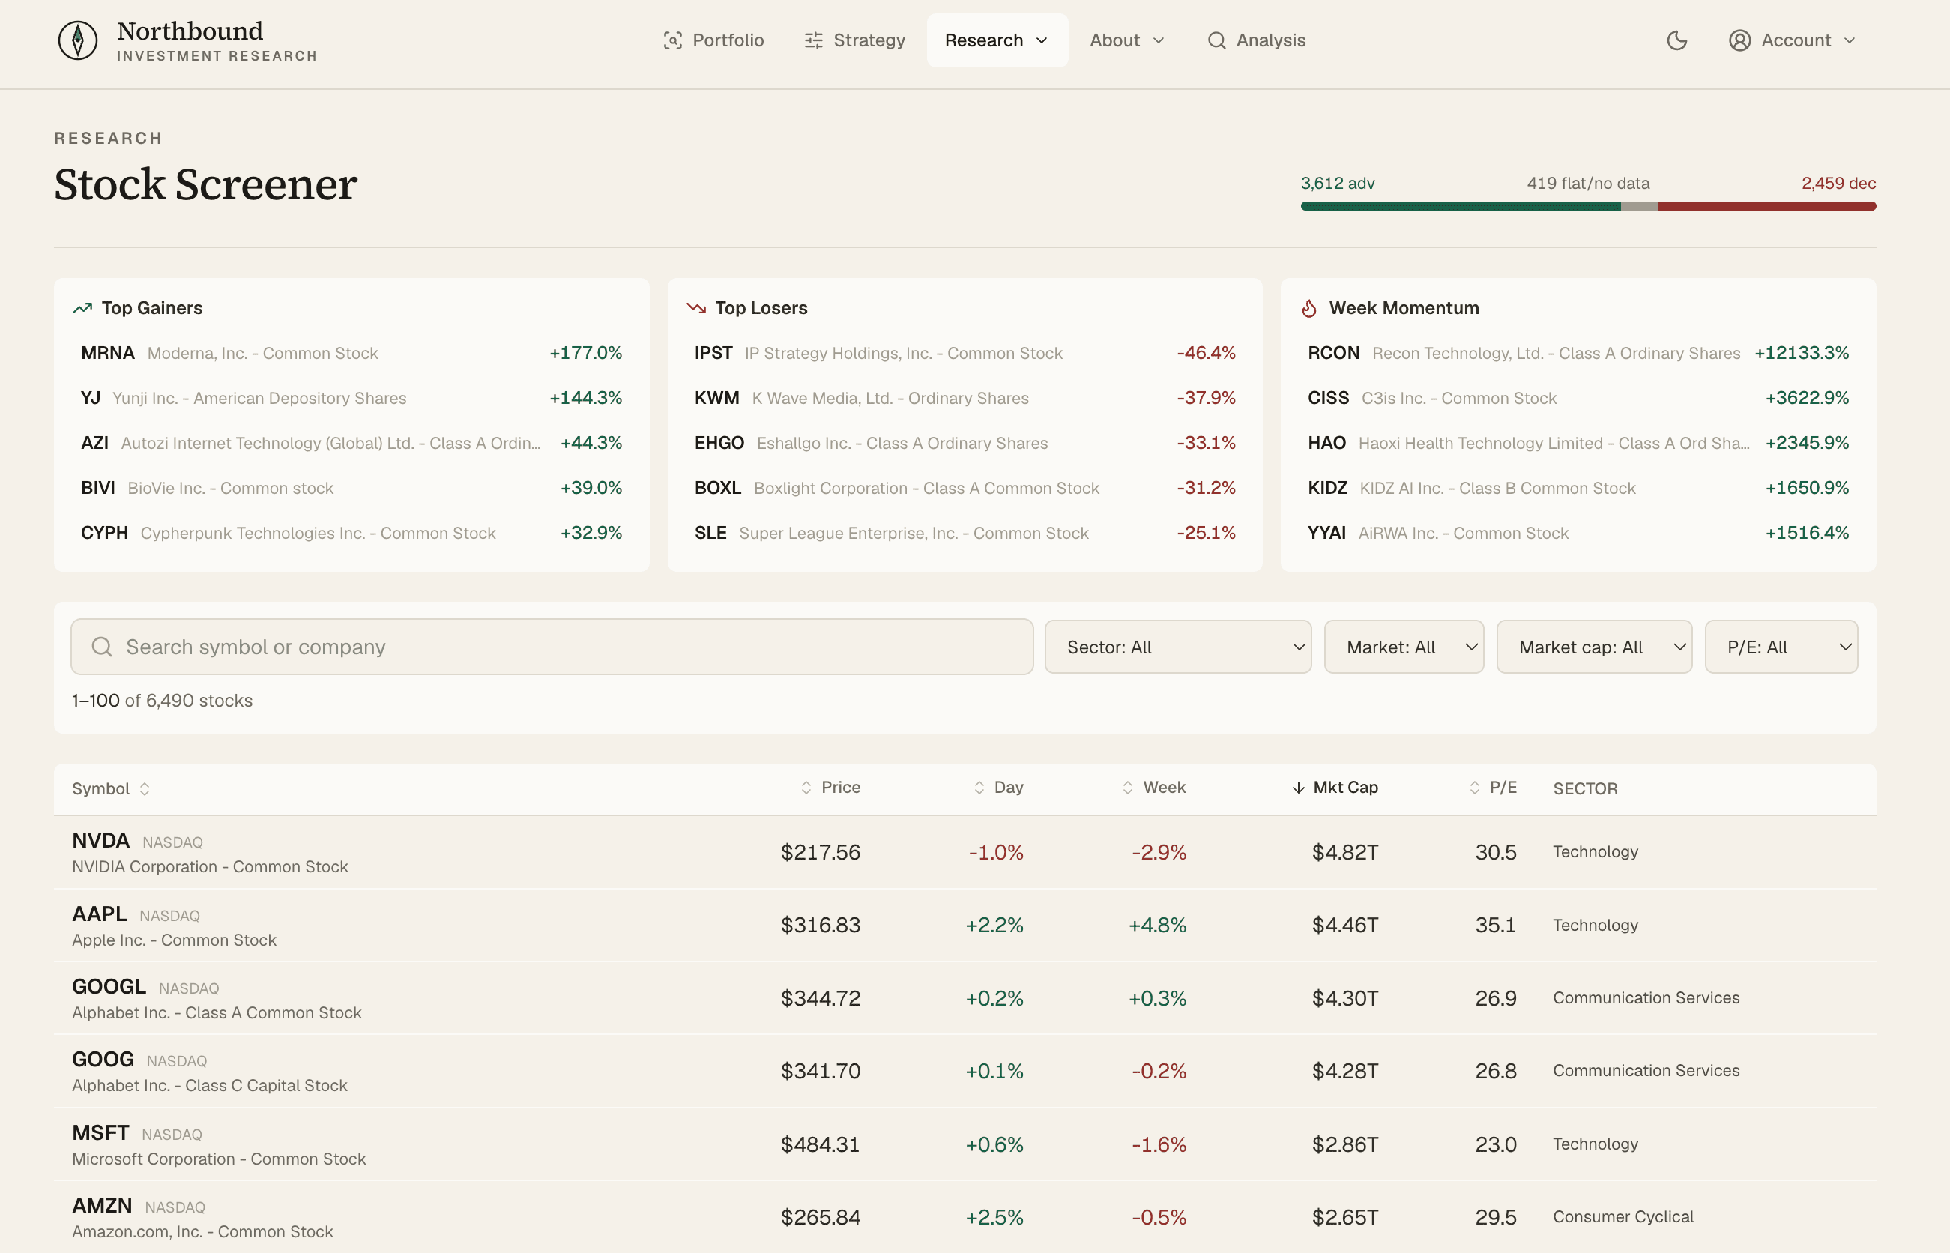Open the BIVI BioVie gainer row

click(x=351, y=488)
